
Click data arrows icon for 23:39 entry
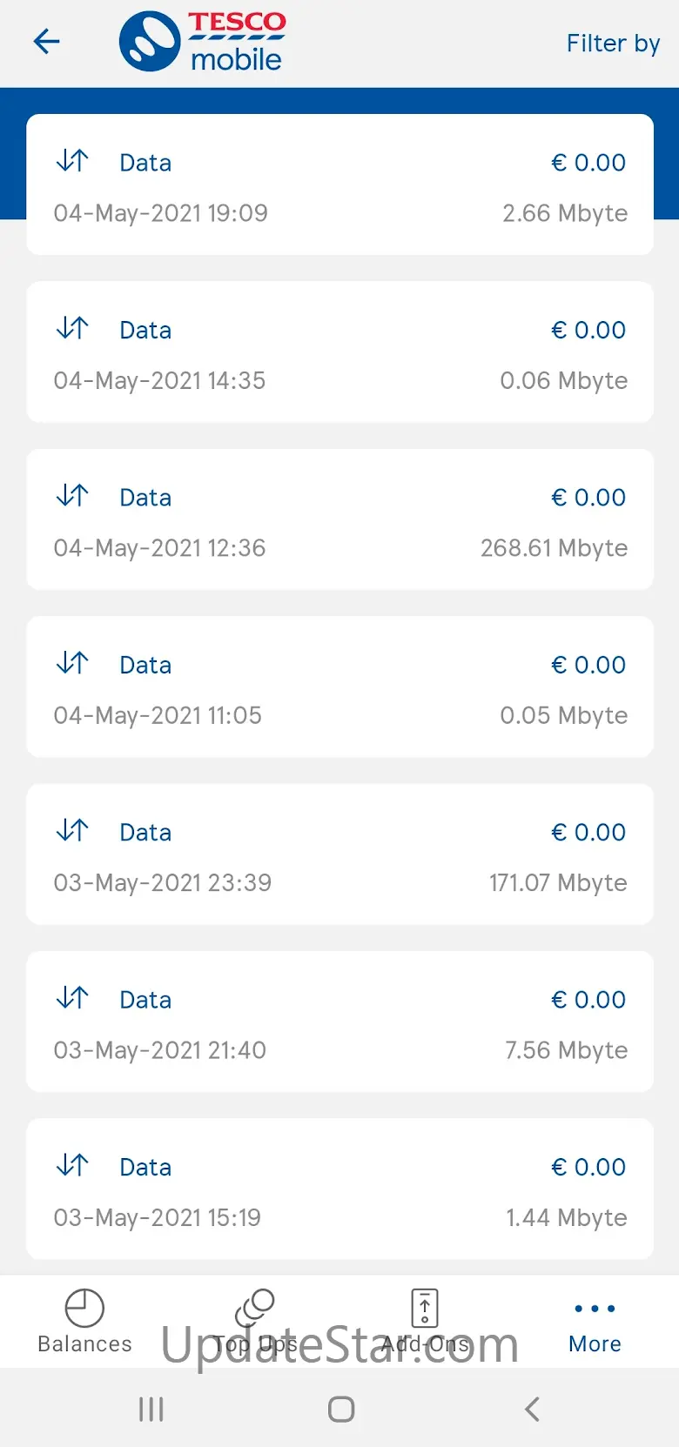(72, 831)
